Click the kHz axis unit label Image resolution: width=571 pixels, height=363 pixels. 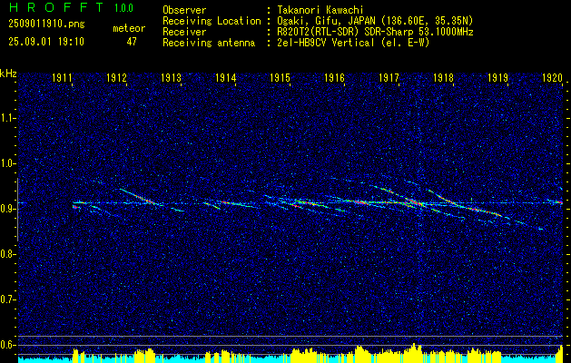coord(8,74)
